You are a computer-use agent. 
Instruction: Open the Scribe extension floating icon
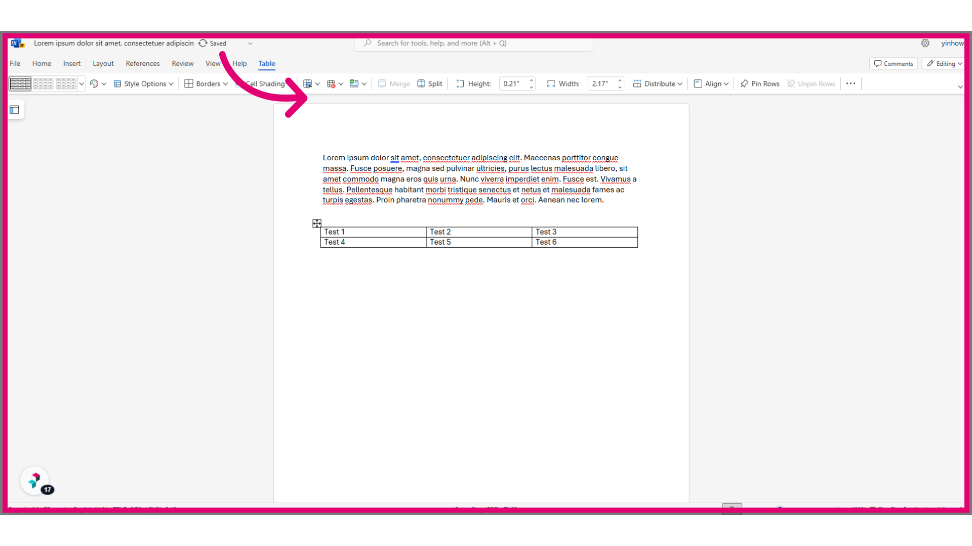click(x=34, y=480)
